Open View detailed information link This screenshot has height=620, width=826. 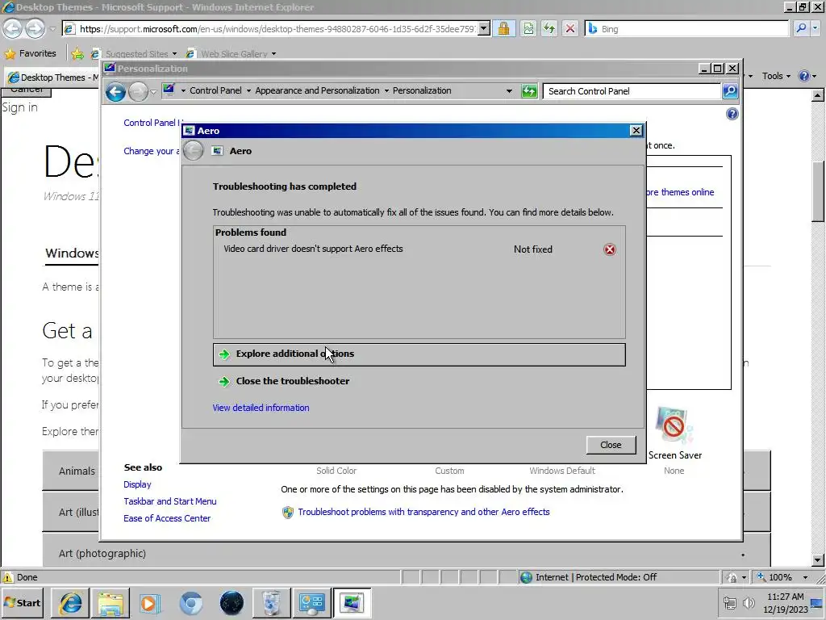[261, 408]
